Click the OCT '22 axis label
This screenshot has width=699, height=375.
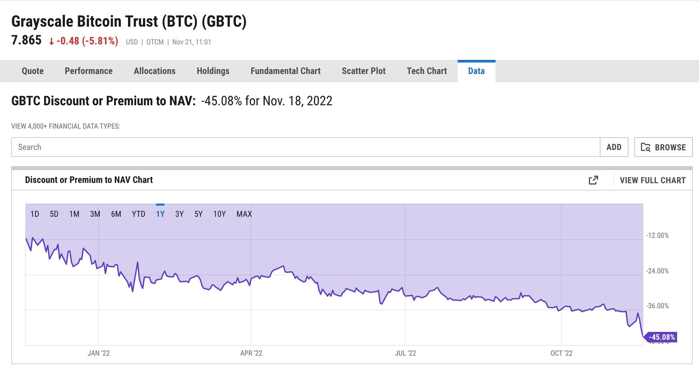tap(562, 353)
